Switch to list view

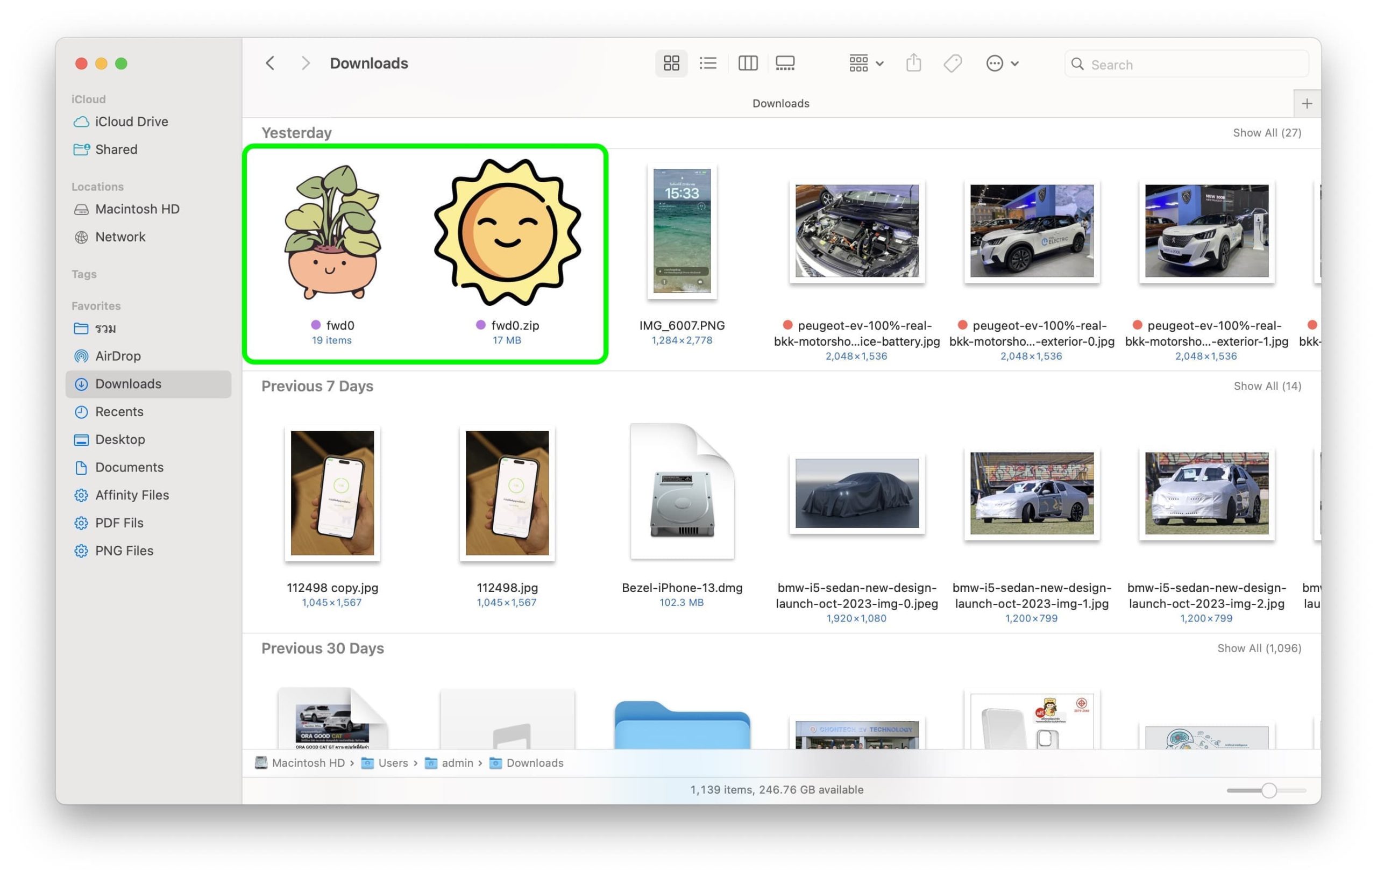[708, 63]
